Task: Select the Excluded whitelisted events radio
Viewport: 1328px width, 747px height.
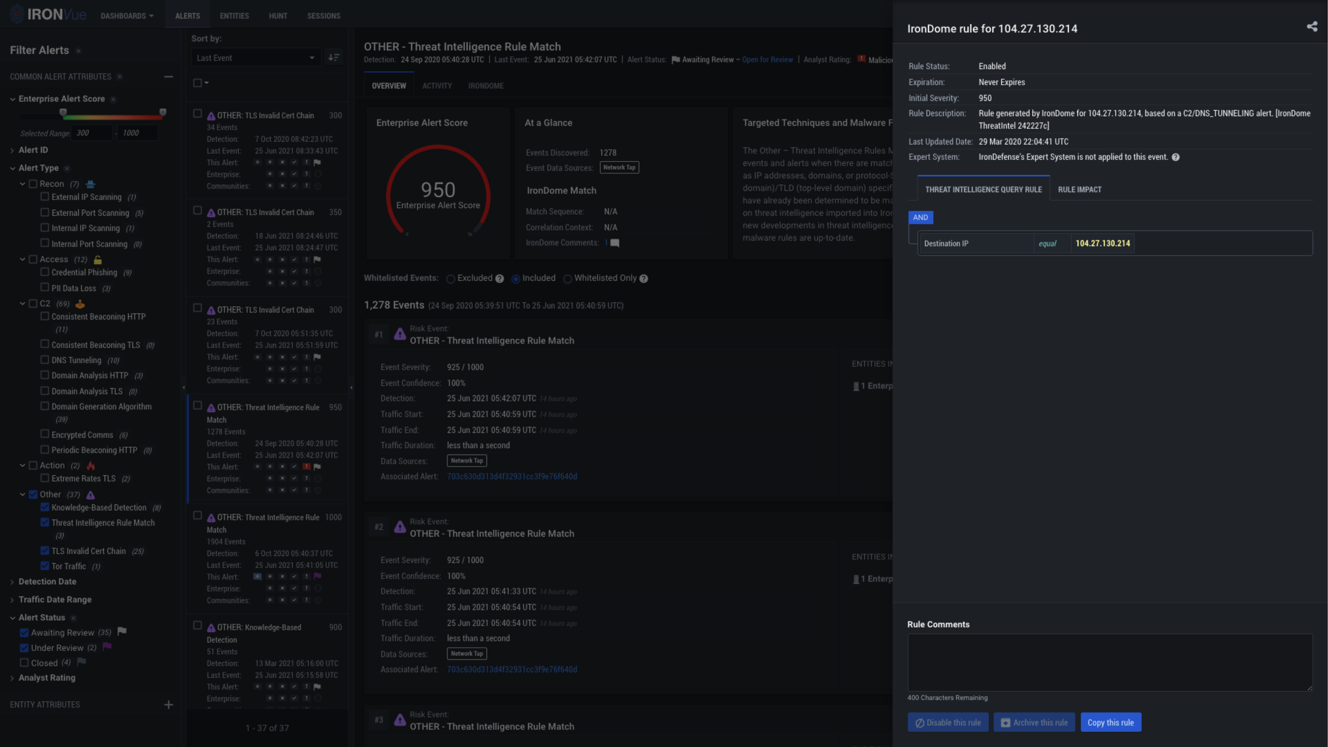Action: click(x=451, y=279)
